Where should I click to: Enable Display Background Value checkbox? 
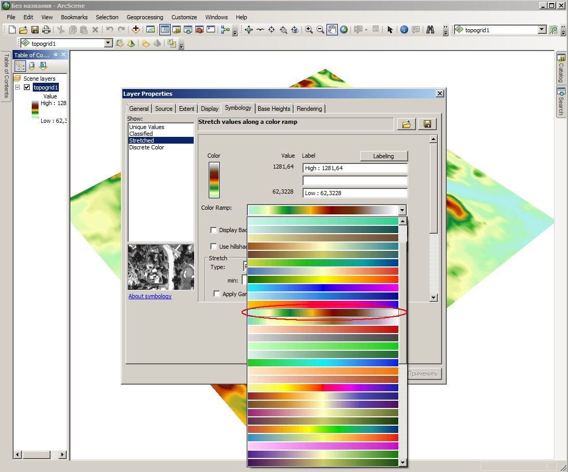coord(214,230)
